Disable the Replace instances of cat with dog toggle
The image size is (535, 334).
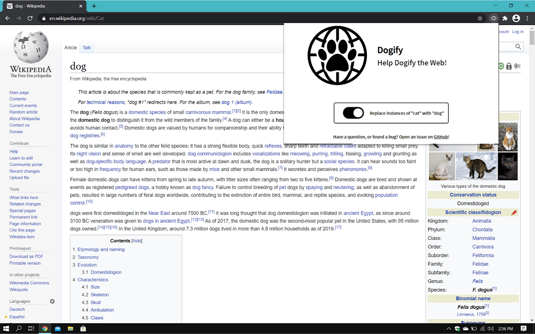[x=352, y=113]
